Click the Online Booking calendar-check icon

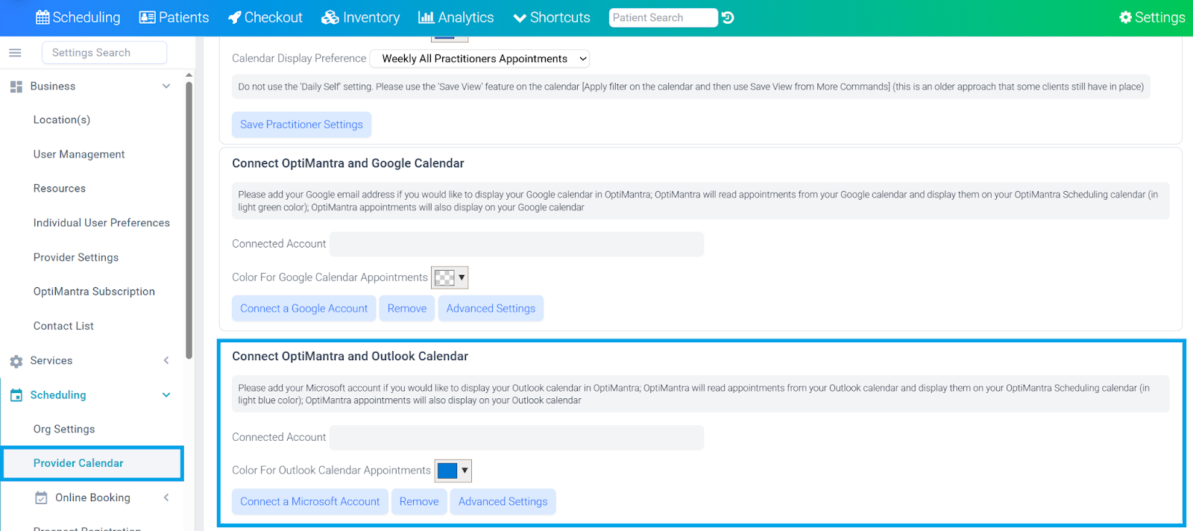click(x=41, y=497)
